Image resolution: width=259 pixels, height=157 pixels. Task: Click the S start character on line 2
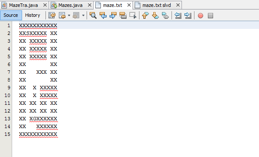coord(28,33)
